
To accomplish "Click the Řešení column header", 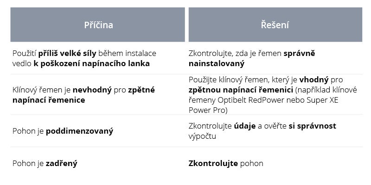I will (x=275, y=25).
